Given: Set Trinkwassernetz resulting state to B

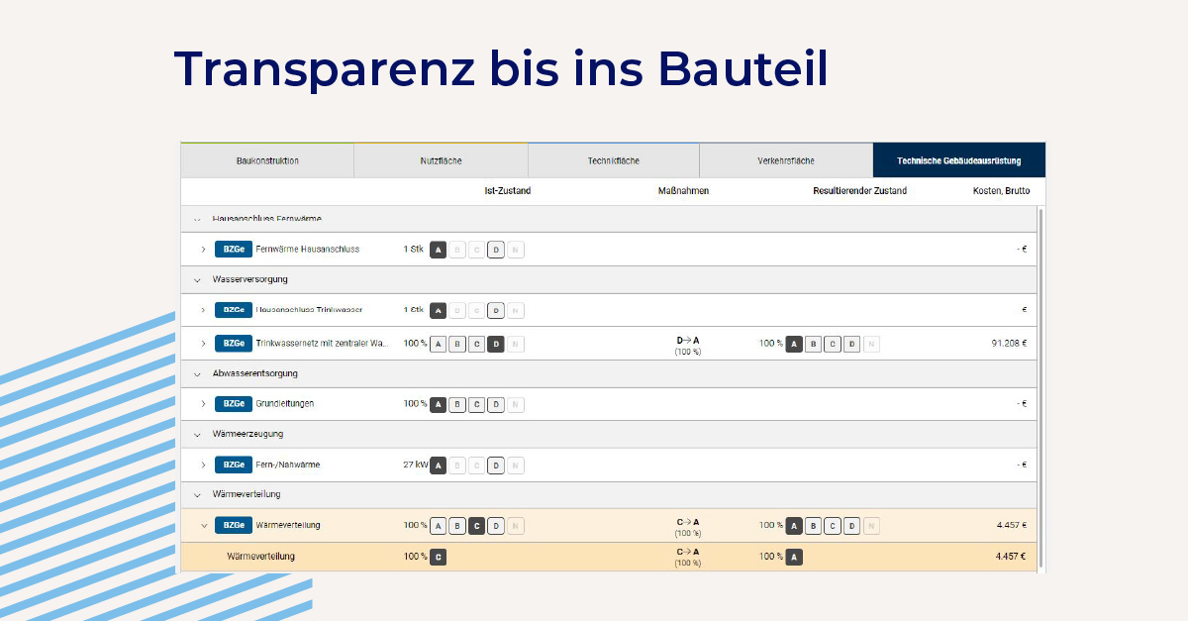Looking at the screenshot, I should pyautogui.click(x=813, y=344).
